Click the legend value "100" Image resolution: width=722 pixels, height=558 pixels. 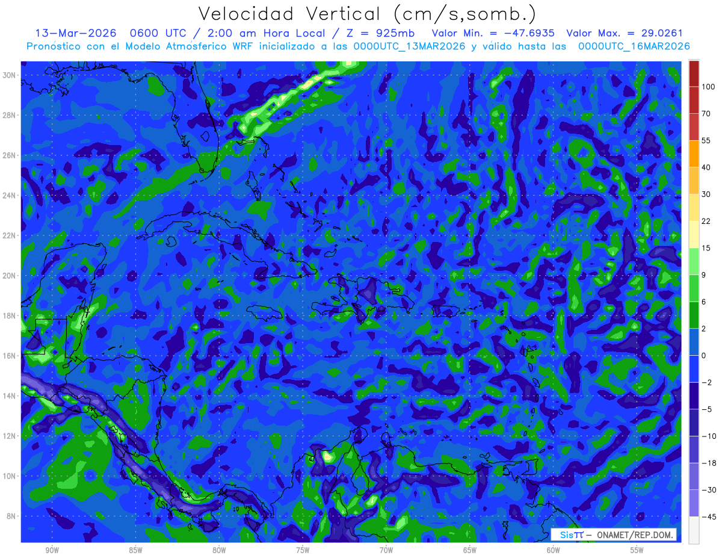pyautogui.click(x=708, y=87)
